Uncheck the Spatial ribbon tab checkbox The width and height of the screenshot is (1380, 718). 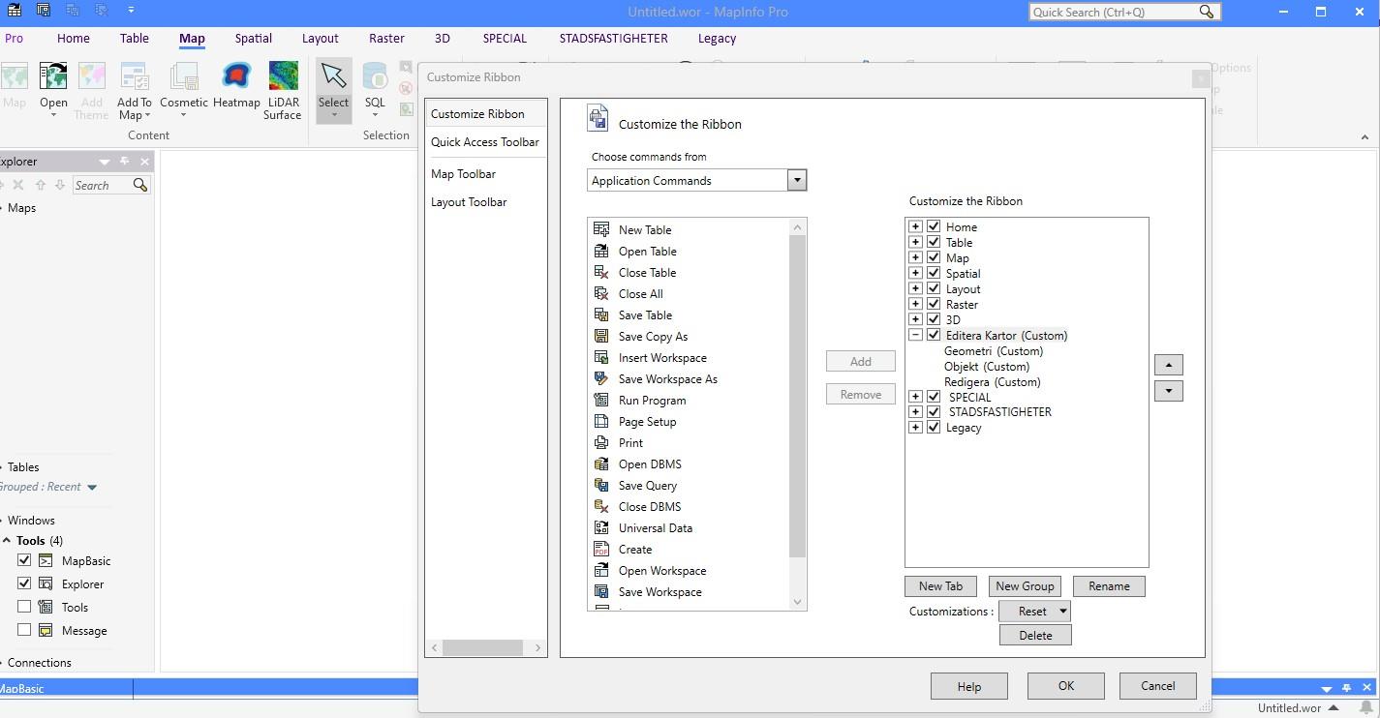pos(934,273)
